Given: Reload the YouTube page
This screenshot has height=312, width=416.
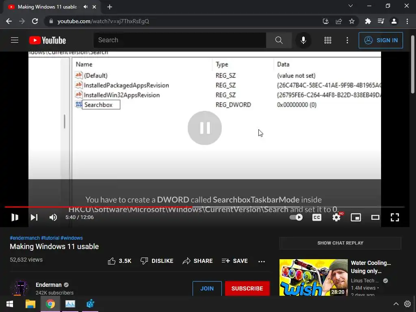Looking at the screenshot, I should pos(35,21).
